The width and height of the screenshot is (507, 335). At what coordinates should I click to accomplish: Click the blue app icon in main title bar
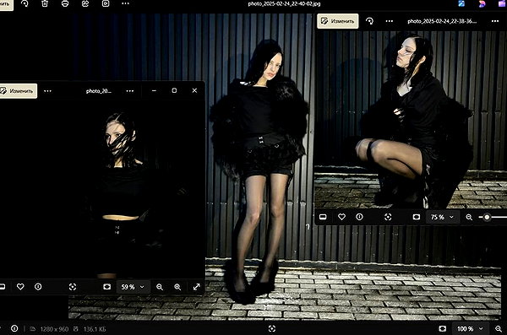coord(461,3)
